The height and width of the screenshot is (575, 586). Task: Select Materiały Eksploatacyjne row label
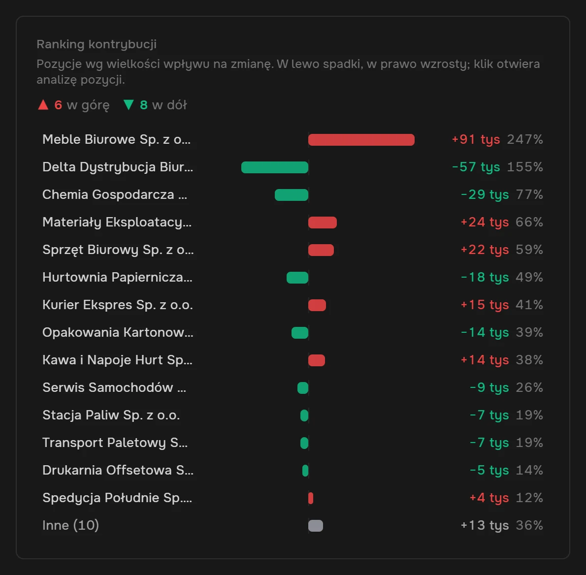[117, 223]
